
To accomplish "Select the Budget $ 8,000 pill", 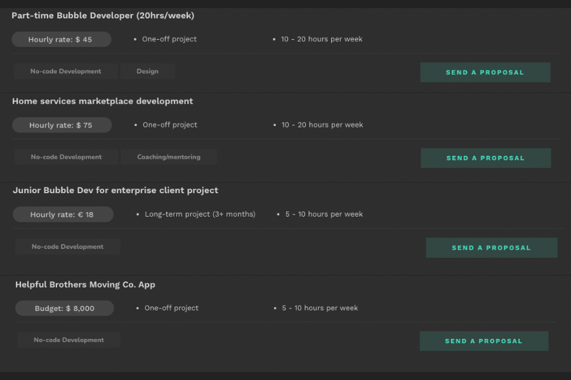I will (x=65, y=308).
